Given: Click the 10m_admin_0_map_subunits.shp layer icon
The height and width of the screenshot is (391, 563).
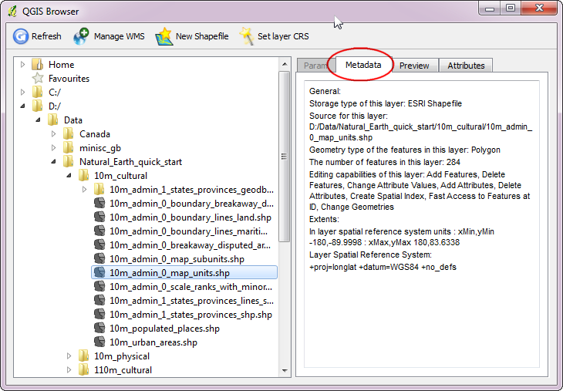Looking at the screenshot, I should tap(99, 259).
